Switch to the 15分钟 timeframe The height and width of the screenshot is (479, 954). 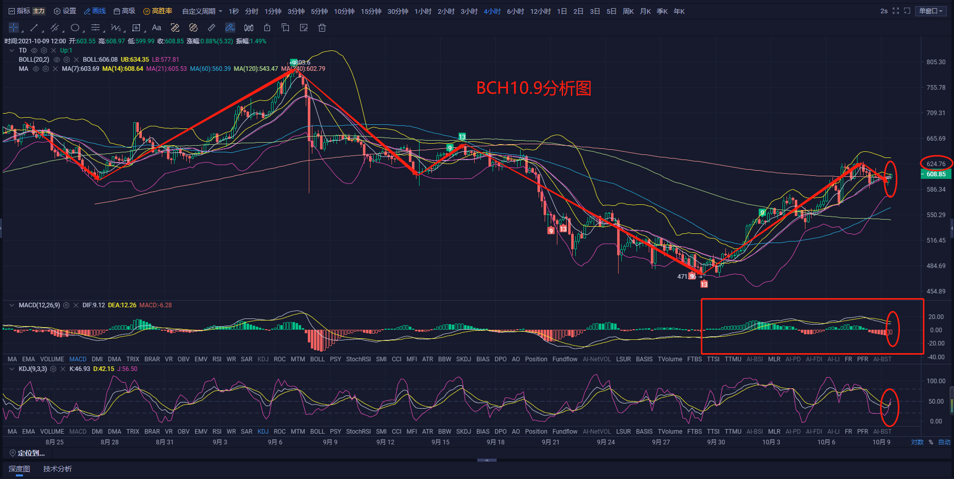(x=371, y=11)
